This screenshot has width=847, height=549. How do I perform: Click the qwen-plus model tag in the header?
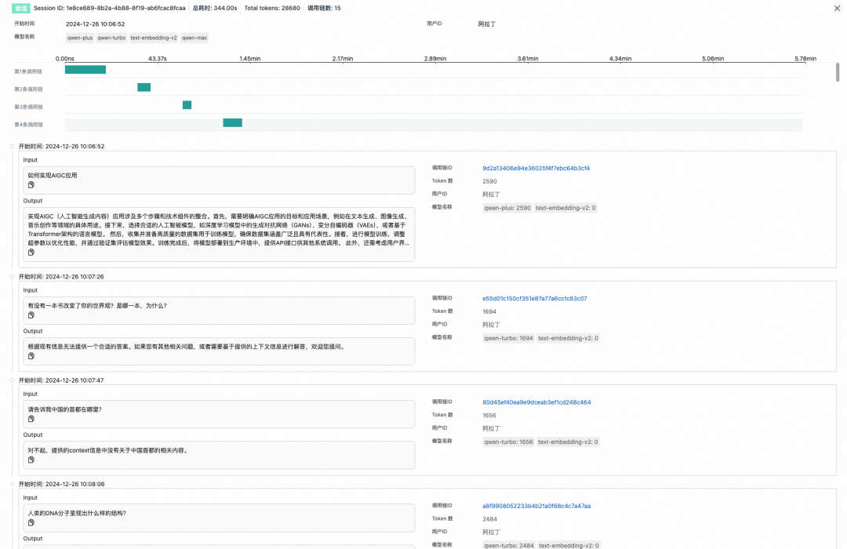pyautogui.click(x=79, y=38)
